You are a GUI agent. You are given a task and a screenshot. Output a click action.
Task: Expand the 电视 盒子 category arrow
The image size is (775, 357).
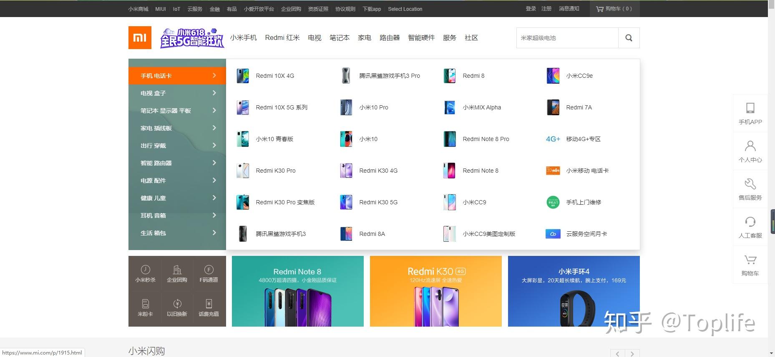click(214, 93)
